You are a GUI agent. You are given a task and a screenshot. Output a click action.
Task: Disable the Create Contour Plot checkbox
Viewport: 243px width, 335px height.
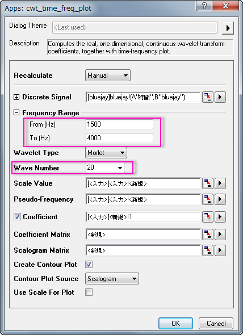pos(89,265)
